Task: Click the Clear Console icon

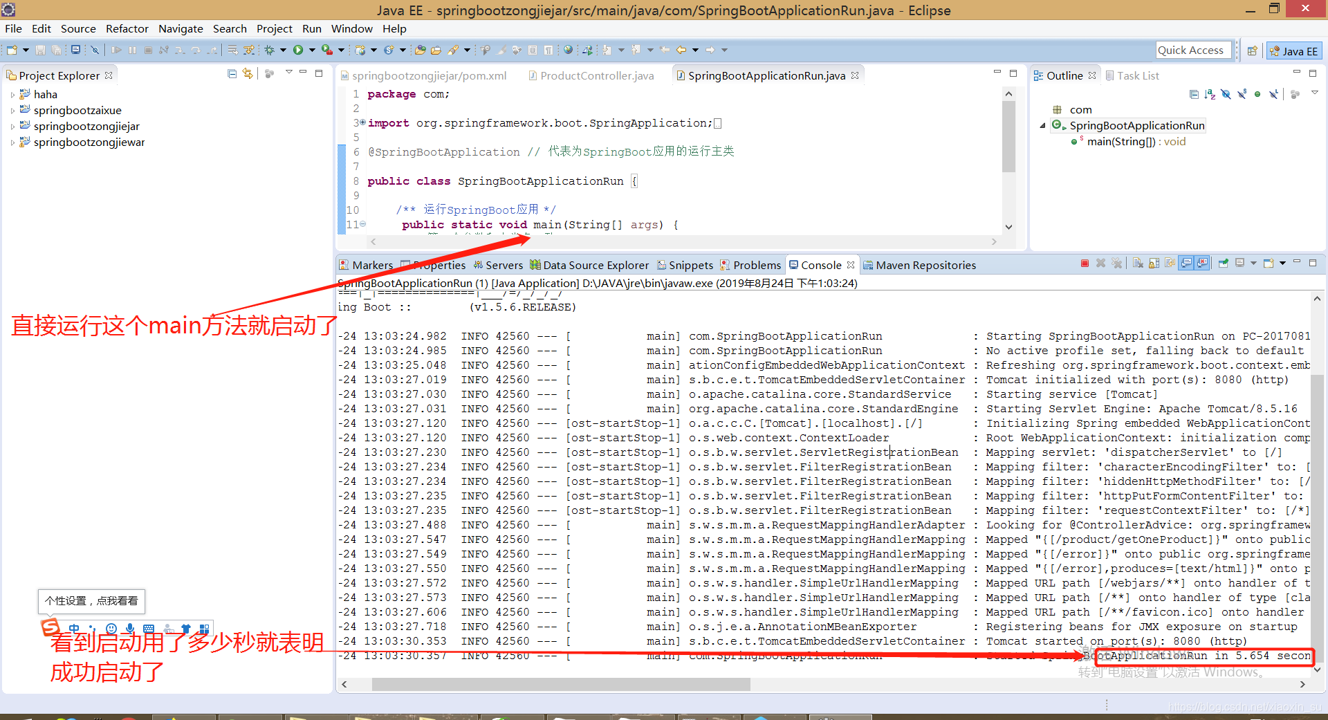Action: pyautogui.click(x=1138, y=264)
